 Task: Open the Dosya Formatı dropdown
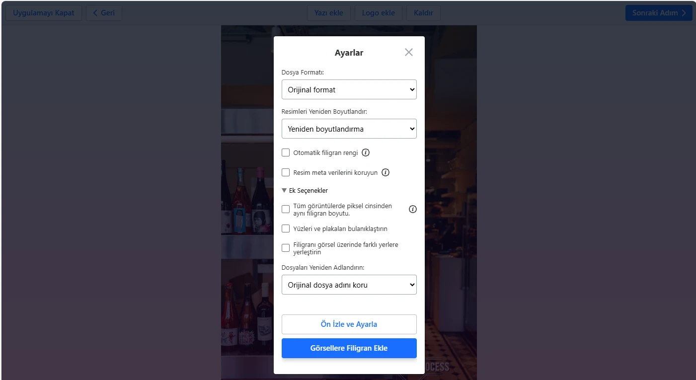pyautogui.click(x=349, y=89)
